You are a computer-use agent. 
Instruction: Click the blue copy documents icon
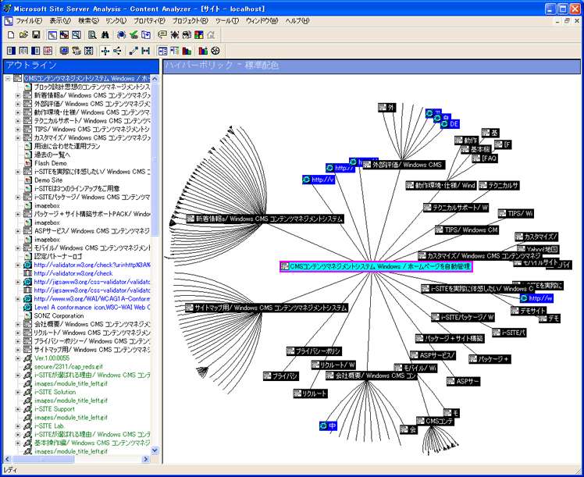[x=146, y=35]
